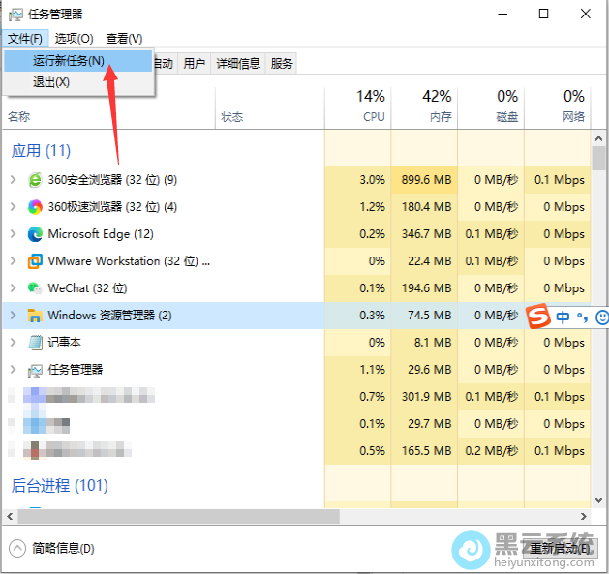This screenshot has width=609, height=574.
Task: Click the 360极速浏览器 colorful icon
Action: (35, 207)
